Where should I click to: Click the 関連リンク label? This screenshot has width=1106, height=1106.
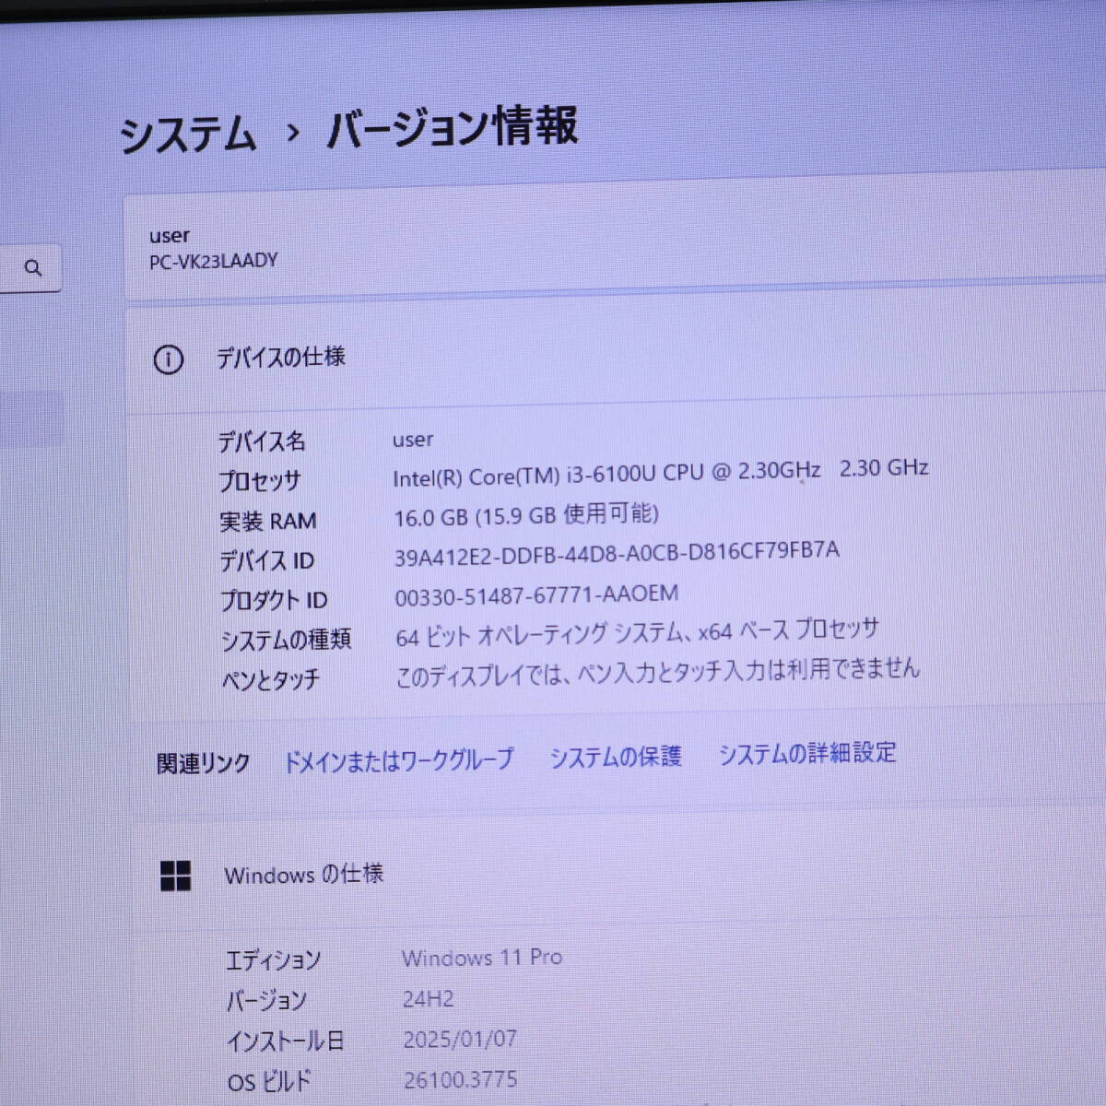(204, 763)
